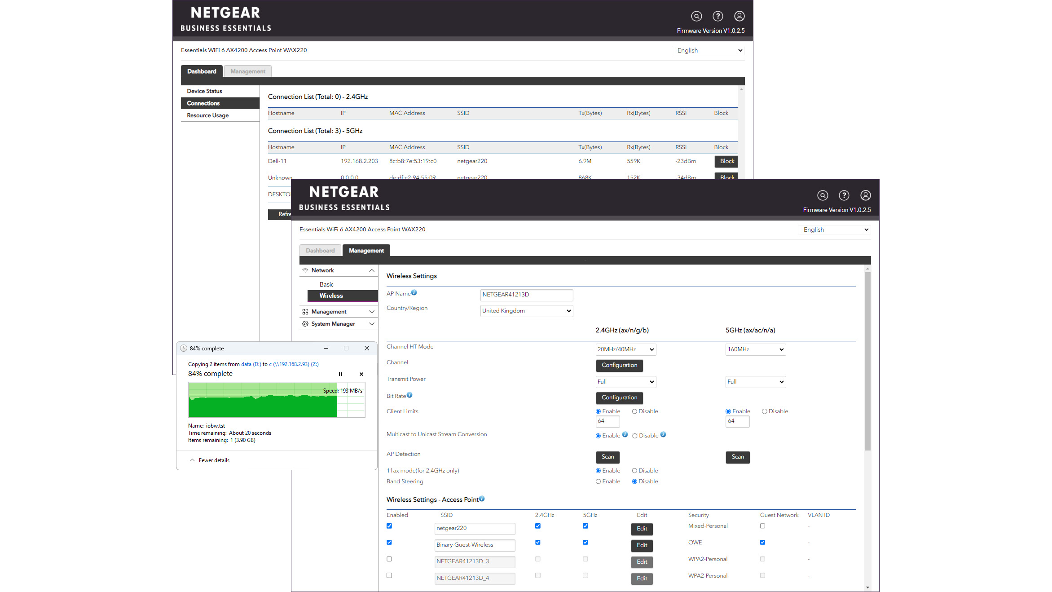Collapse copy dialog with Fewer details
The width and height of the screenshot is (1052, 592).
coord(210,460)
